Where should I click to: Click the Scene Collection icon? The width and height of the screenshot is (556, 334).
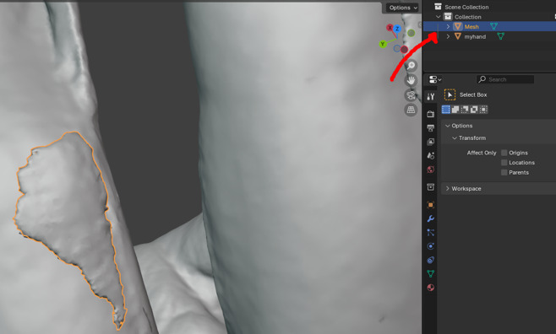[438, 7]
